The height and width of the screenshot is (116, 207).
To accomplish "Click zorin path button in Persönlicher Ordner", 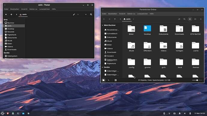I will [x=127, y=19].
